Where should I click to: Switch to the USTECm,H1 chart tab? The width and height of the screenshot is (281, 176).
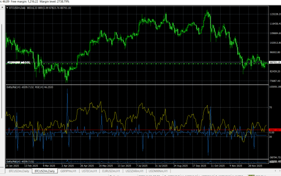(x=89, y=171)
